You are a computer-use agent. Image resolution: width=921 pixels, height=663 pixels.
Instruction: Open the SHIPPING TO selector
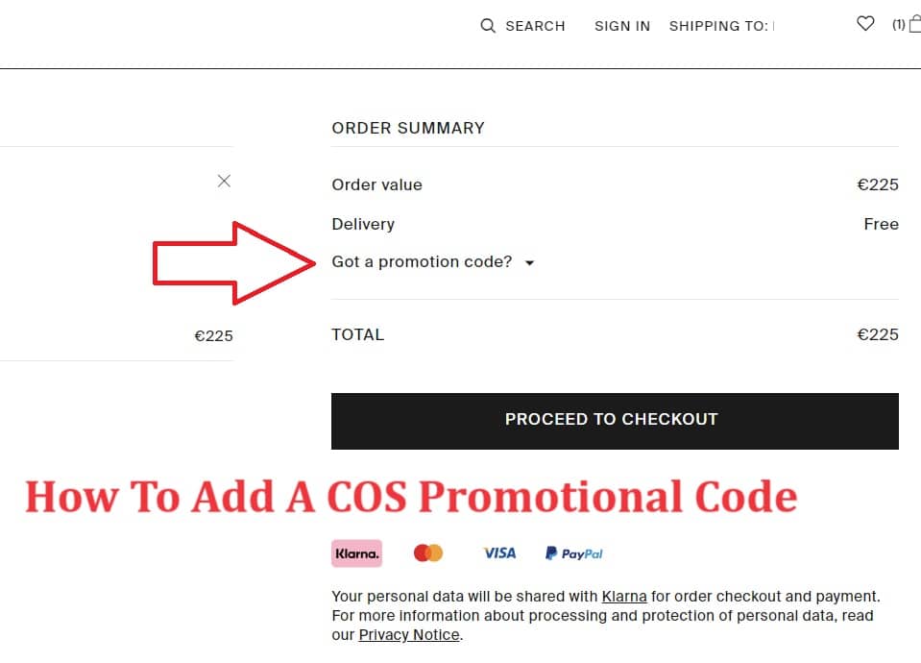click(722, 26)
